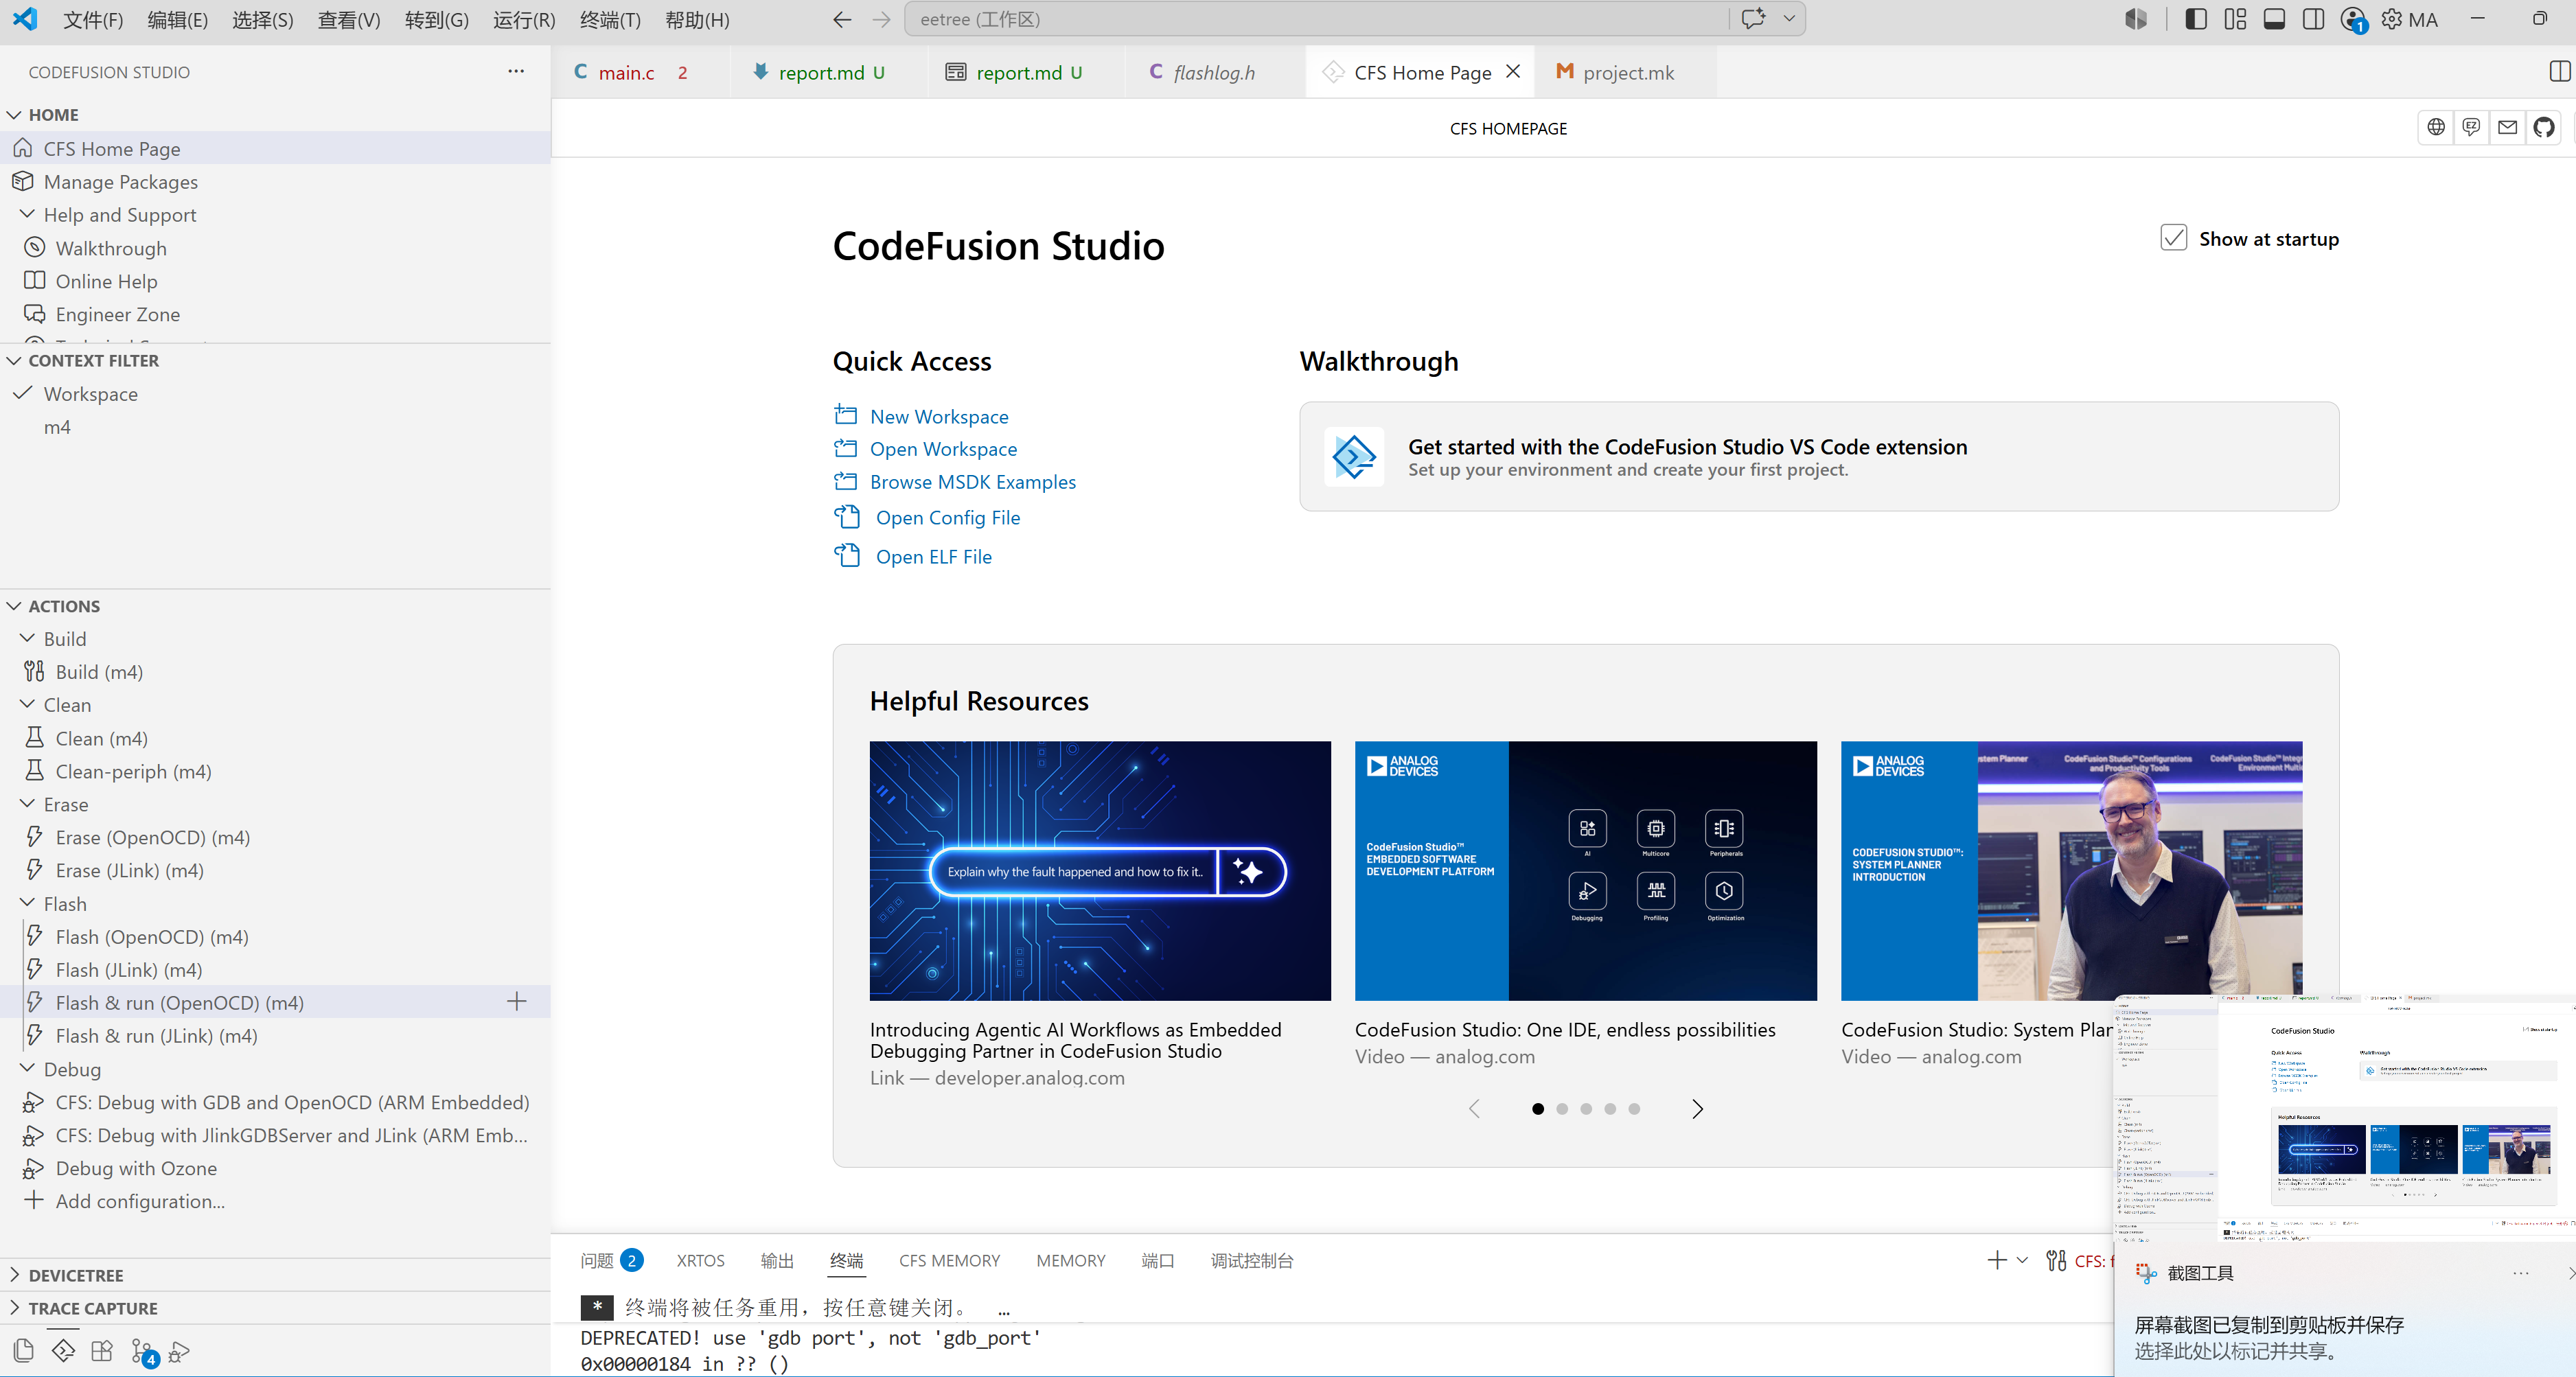Open the Explorer view icon
Viewport: 2576px width, 1377px height.
click(x=24, y=1351)
